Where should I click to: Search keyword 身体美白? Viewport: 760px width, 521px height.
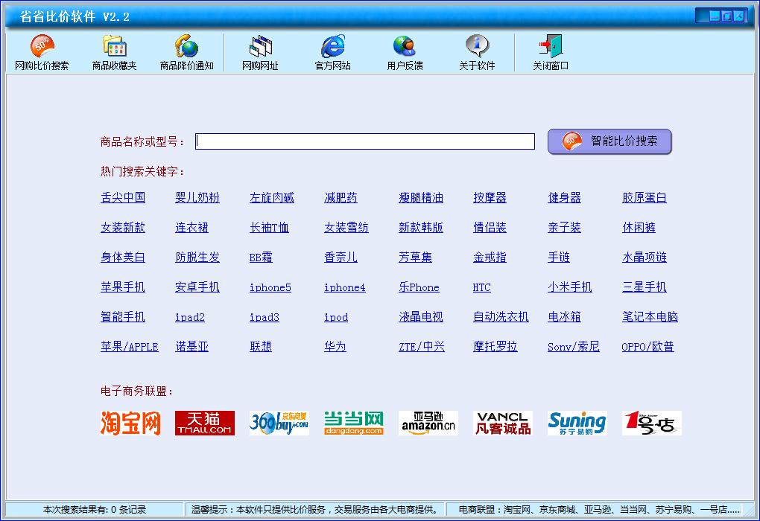tap(123, 257)
